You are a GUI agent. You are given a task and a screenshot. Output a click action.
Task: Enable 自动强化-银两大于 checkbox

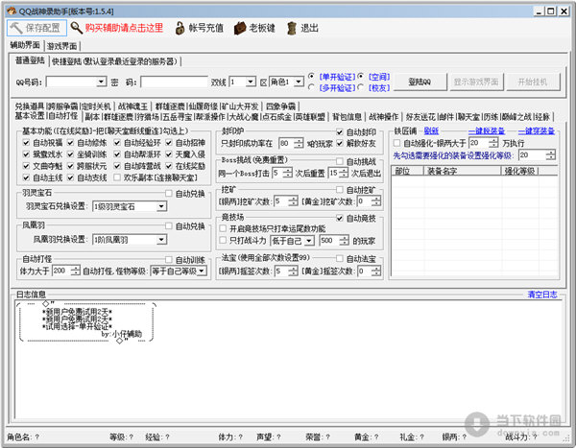click(396, 143)
